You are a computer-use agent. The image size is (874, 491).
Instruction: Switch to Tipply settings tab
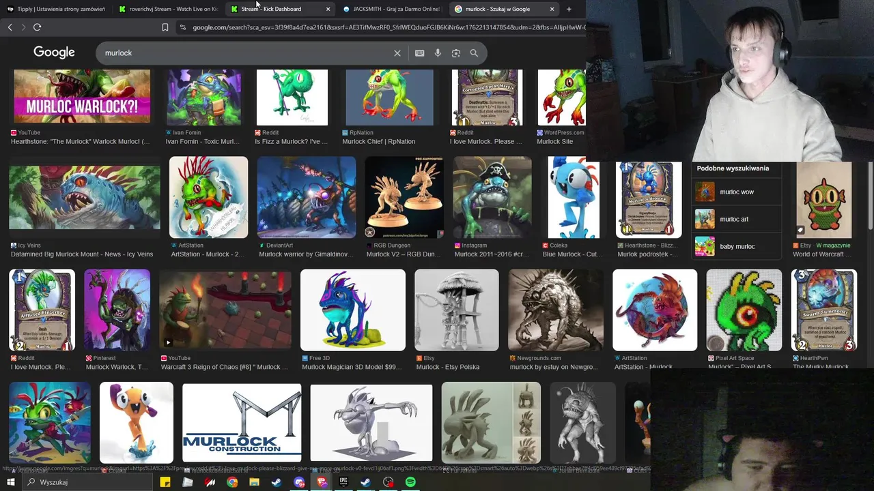point(56,9)
